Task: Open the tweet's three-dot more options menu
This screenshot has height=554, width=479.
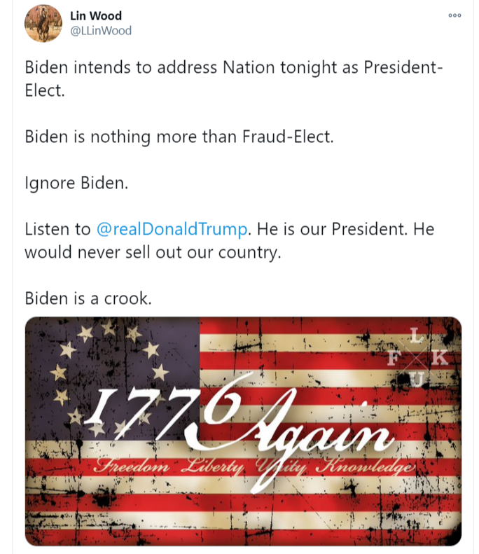Action: [454, 15]
